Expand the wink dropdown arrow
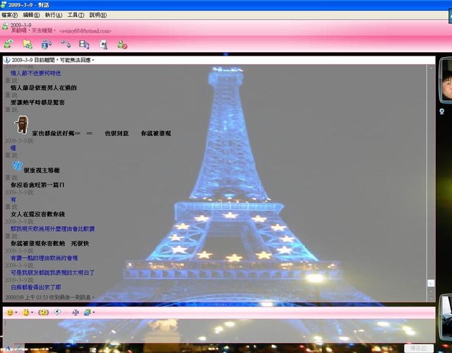Screen dimensions: 452x353 click(32, 312)
